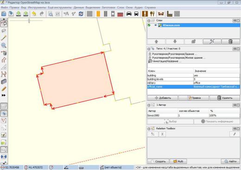Click the double-arrow more tools icon
This screenshot has height=170, width=241.
pyautogui.click(x=4, y=95)
